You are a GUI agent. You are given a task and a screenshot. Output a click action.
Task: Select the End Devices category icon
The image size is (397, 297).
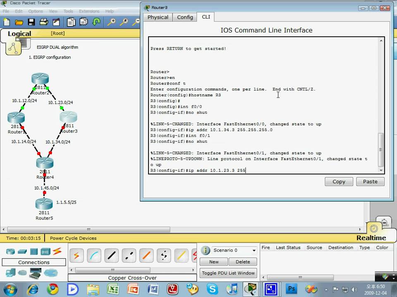click(x=11, y=273)
